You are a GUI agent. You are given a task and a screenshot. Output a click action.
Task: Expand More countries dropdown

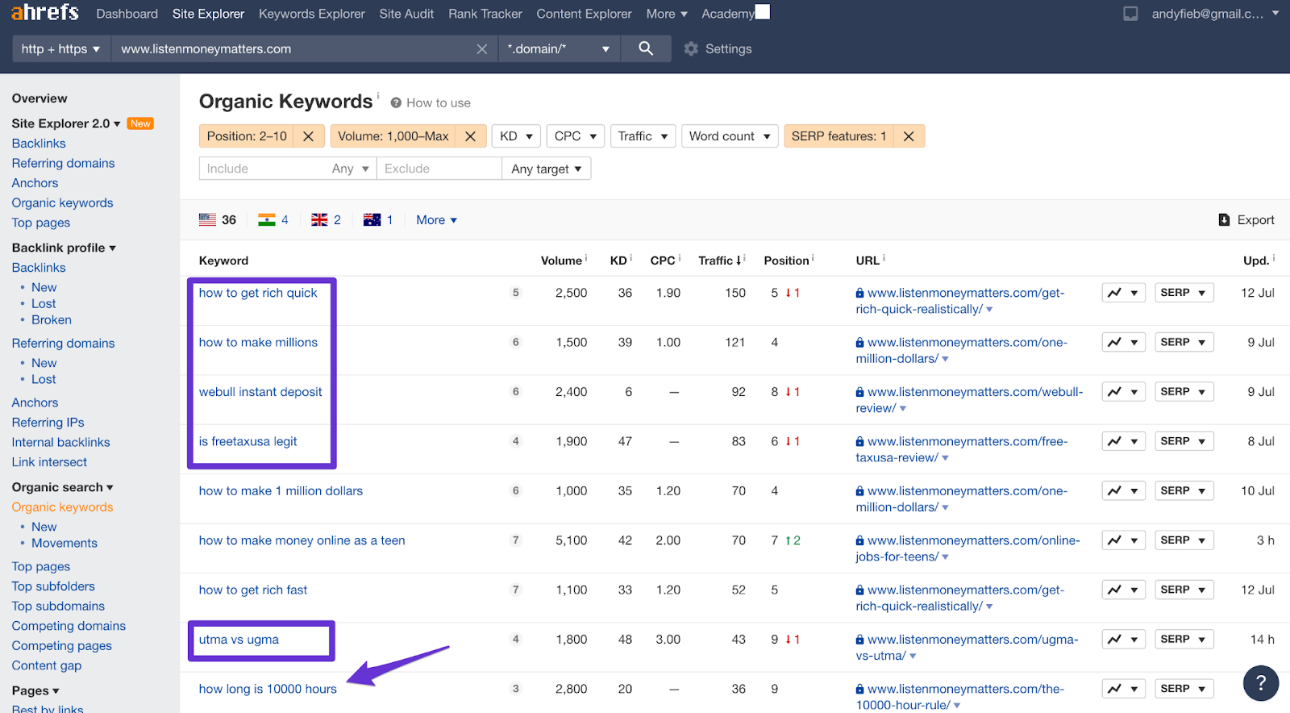click(436, 220)
